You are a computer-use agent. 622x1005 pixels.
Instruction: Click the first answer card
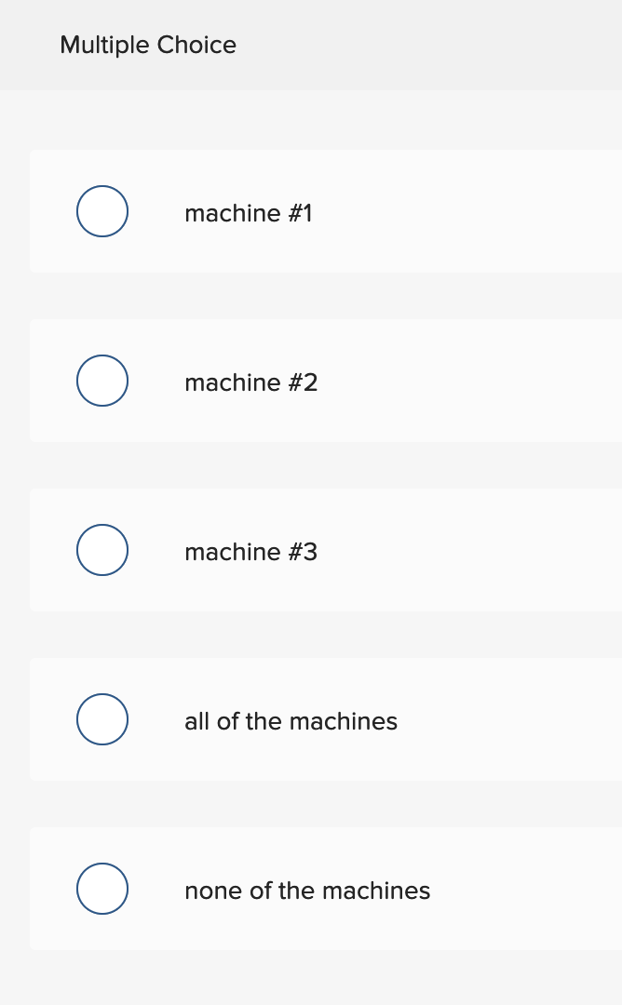click(326, 211)
